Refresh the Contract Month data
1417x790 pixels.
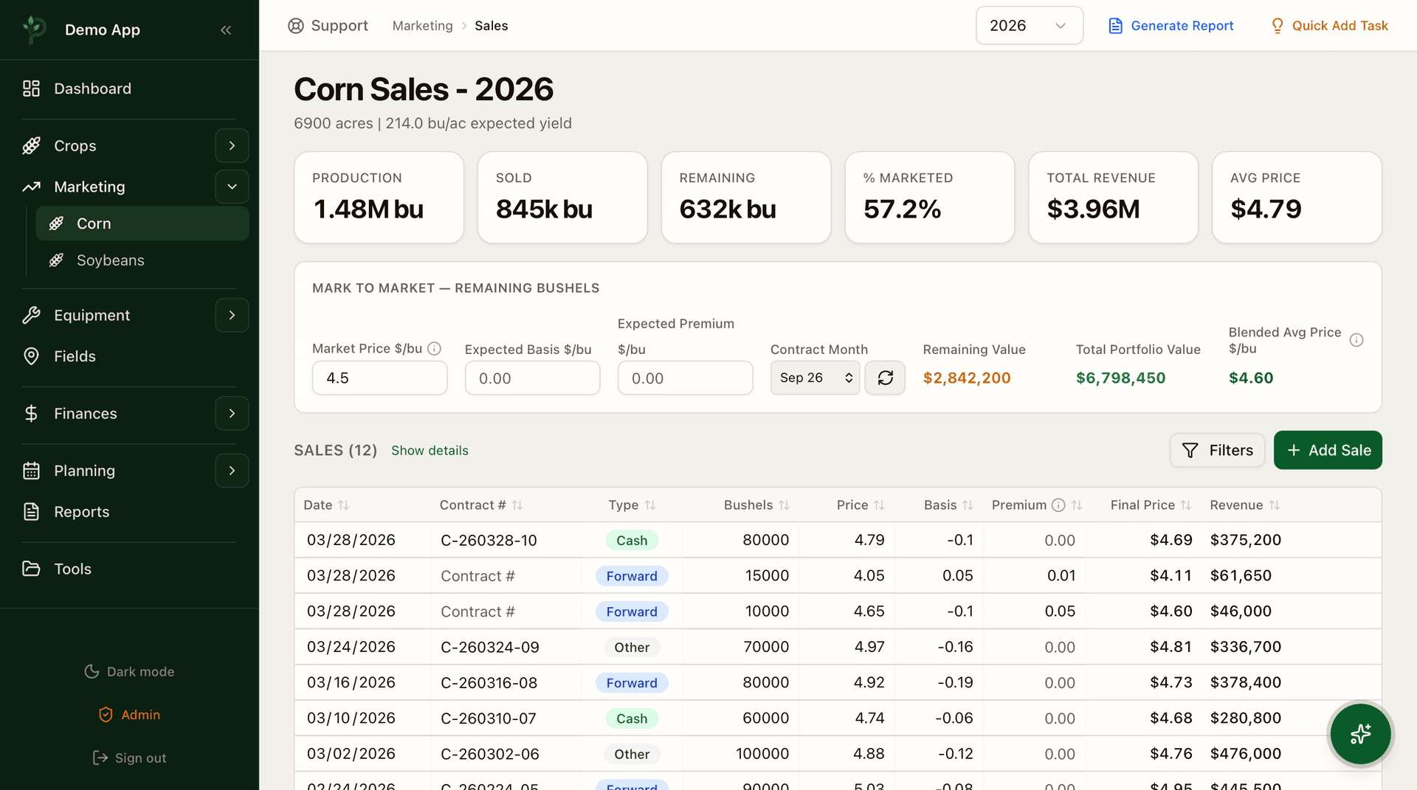click(885, 378)
